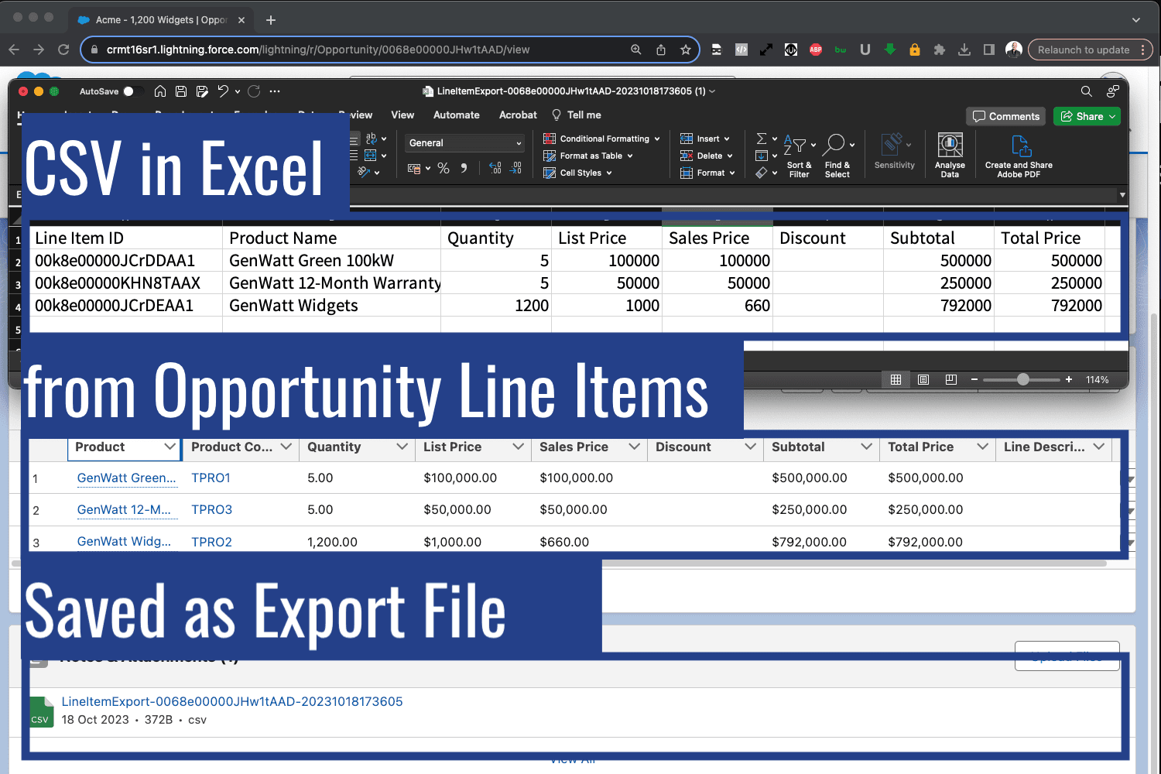Click the Comma Style icon in Excel ribbon

(464, 168)
